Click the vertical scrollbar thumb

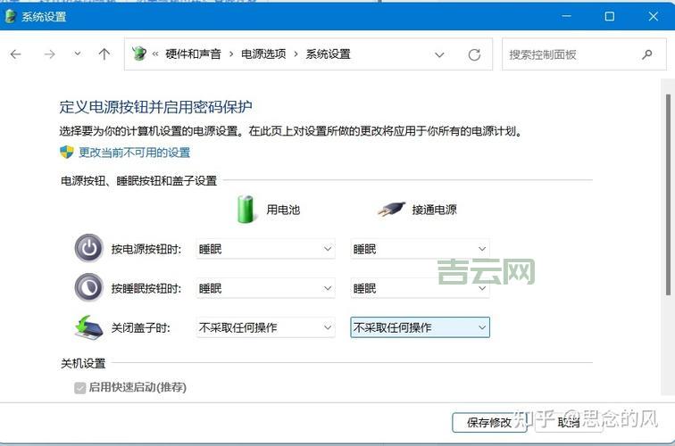click(668, 194)
